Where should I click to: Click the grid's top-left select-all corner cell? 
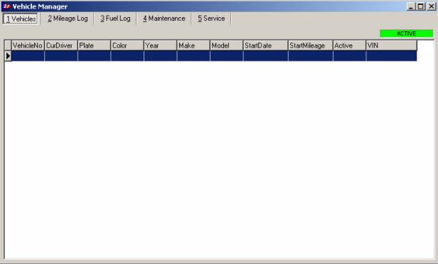click(x=8, y=46)
